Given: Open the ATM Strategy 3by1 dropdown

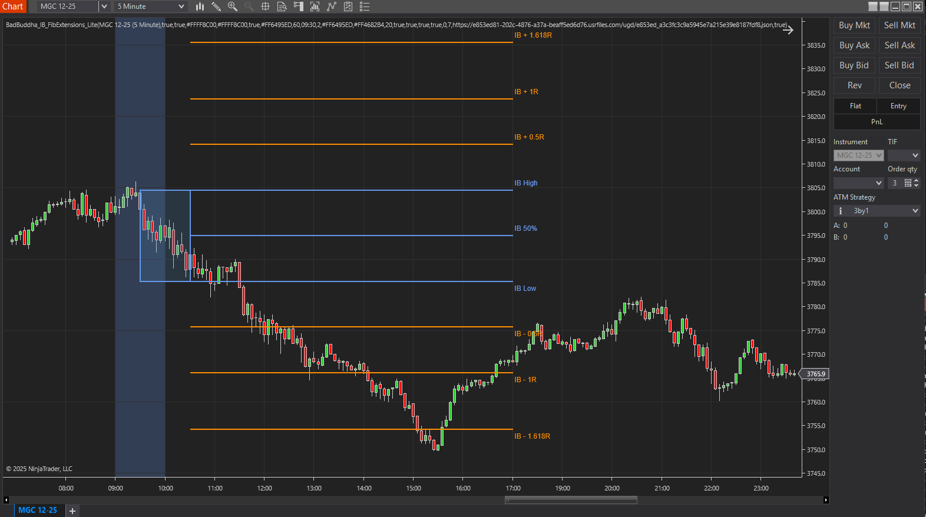Looking at the screenshot, I should pyautogui.click(x=877, y=211).
